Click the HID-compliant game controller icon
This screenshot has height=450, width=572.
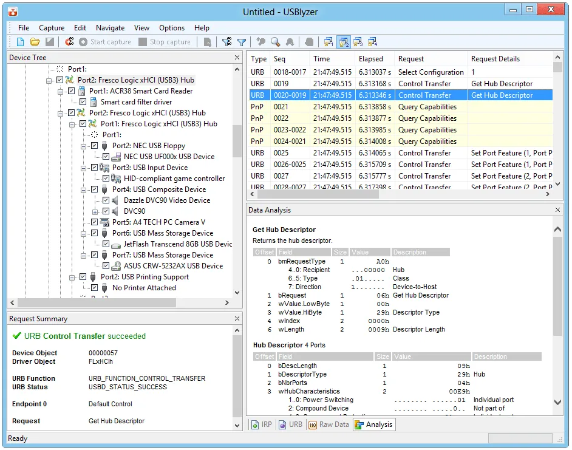click(116, 179)
